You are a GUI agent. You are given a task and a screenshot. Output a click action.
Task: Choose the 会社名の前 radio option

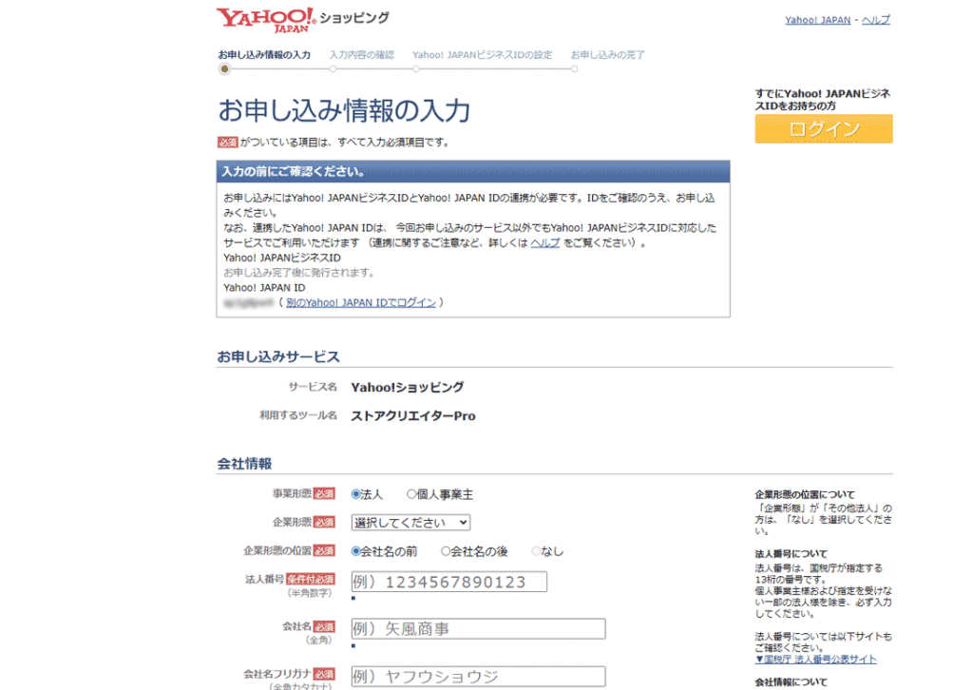tap(357, 550)
